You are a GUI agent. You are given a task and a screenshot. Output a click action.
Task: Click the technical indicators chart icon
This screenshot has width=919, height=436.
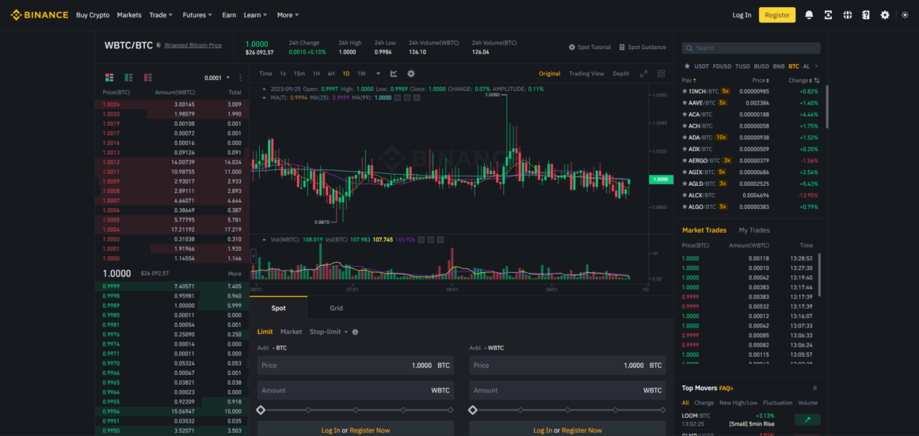394,74
